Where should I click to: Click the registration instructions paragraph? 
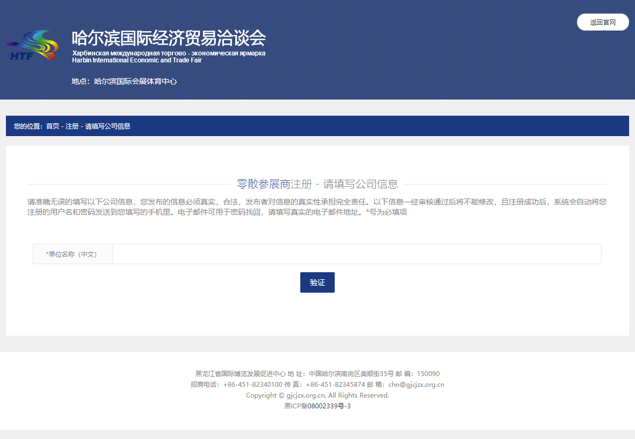pos(317,207)
